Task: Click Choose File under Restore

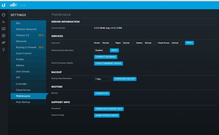Action: pos(102,93)
